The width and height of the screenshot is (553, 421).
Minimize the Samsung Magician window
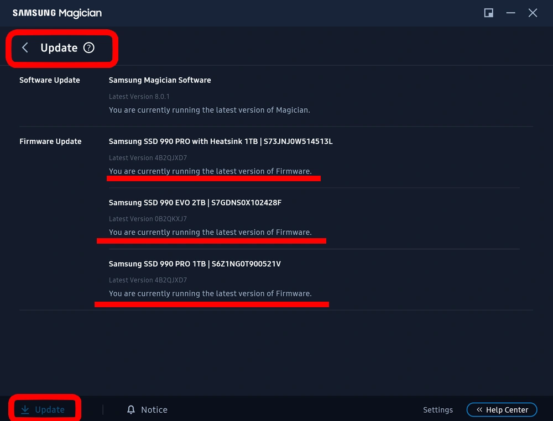tap(510, 13)
